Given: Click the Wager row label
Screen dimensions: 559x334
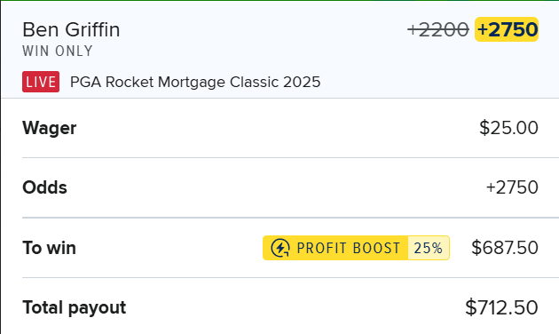Looking at the screenshot, I should click(x=50, y=128).
